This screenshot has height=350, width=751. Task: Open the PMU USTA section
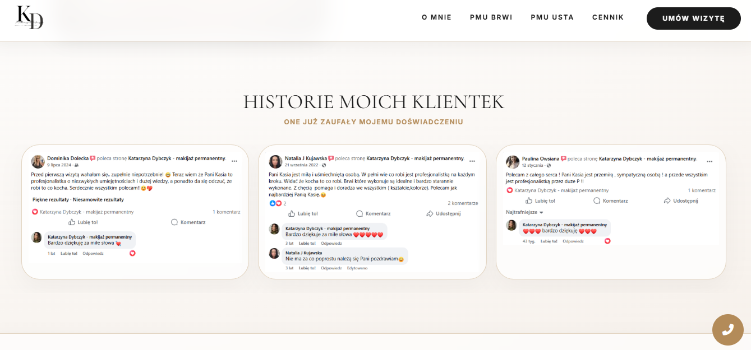point(552,17)
